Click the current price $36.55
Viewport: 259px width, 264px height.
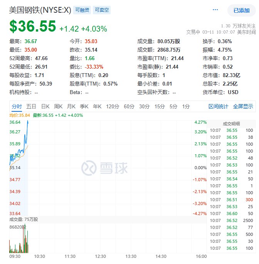coord(33,26)
